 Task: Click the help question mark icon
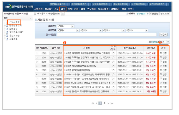(63, 14)
